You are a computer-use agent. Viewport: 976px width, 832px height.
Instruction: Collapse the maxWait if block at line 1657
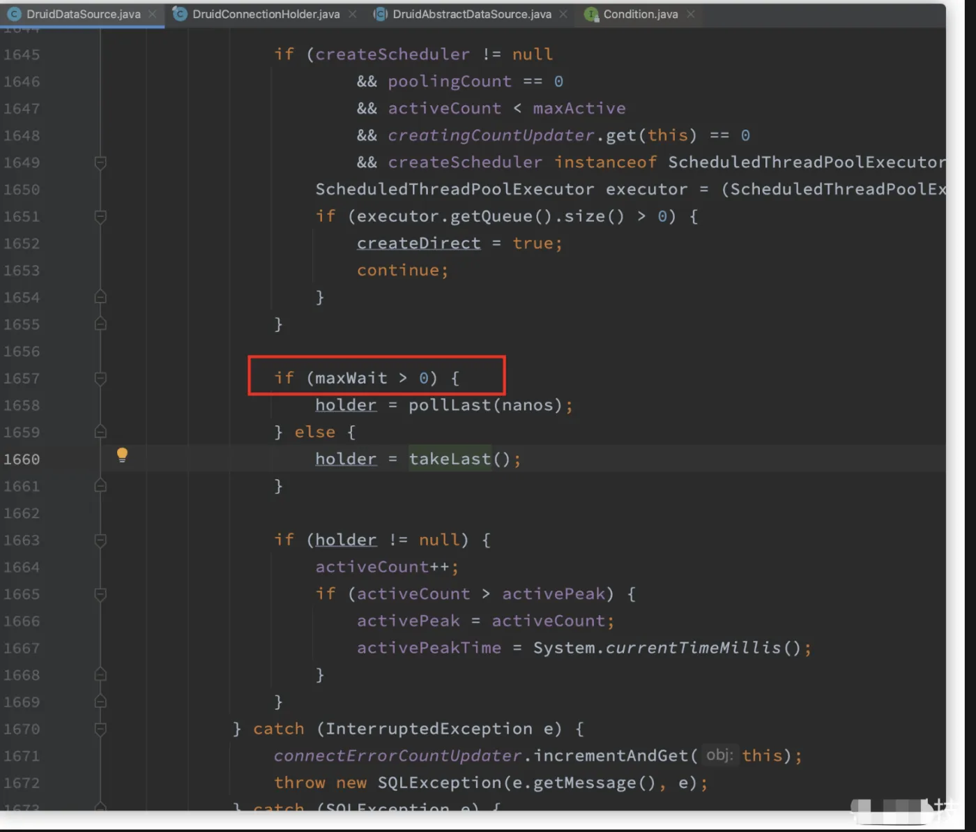click(x=100, y=379)
